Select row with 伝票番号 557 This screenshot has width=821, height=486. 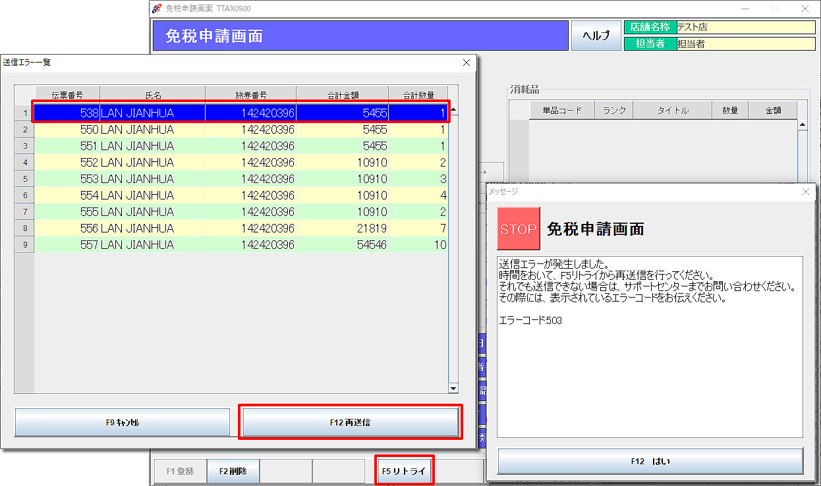pyautogui.click(x=241, y=245)
